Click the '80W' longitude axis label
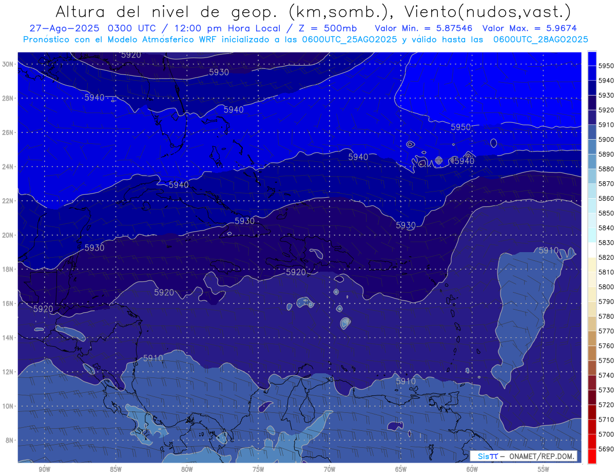This screenshot has width=616, height=476. 187,470
